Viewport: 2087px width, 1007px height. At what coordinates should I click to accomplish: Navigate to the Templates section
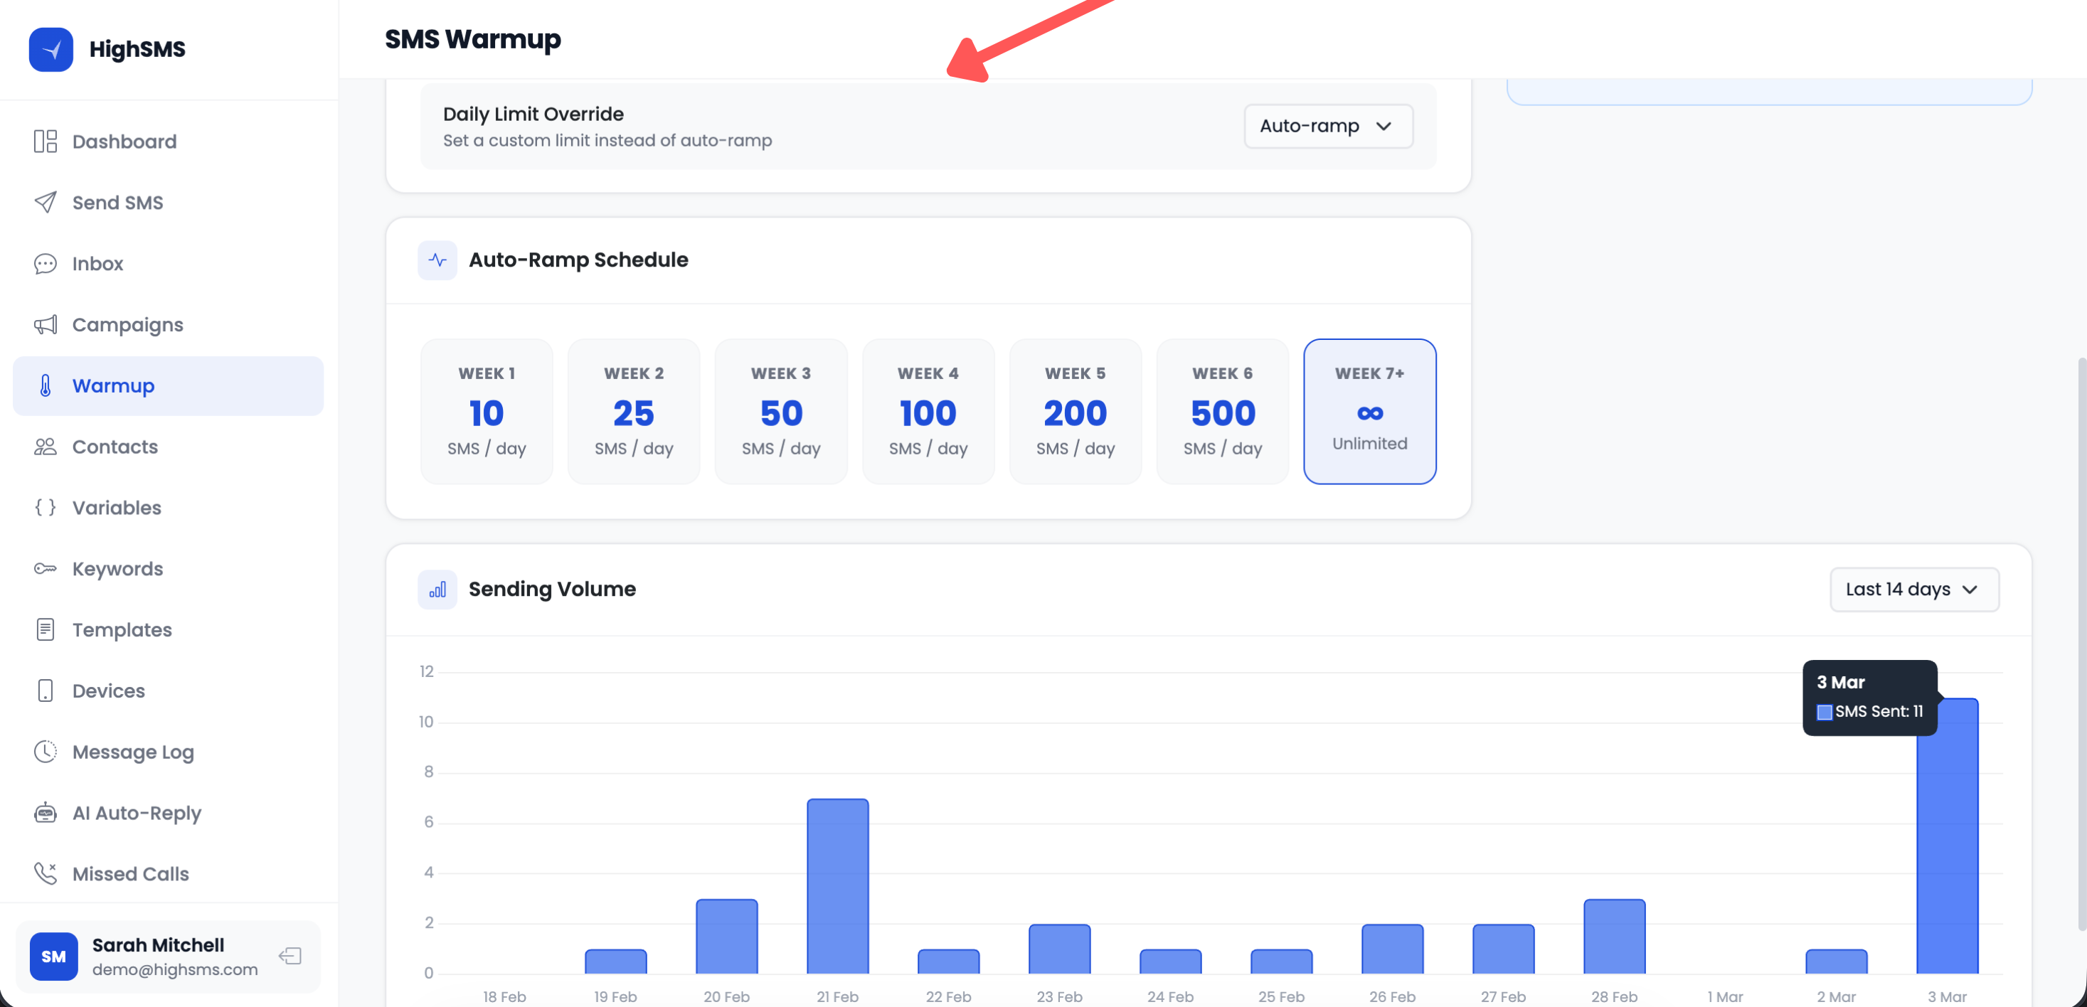click(x=122, y=629)
